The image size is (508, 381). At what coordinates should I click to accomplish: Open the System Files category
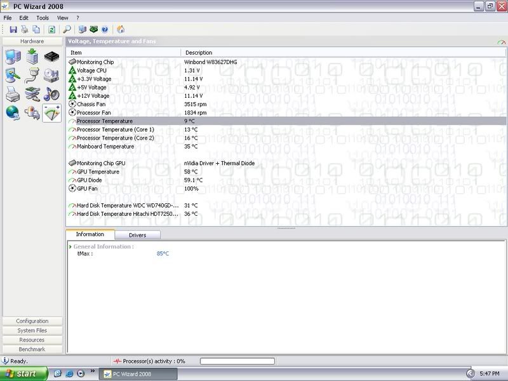(x=32, y=330)
